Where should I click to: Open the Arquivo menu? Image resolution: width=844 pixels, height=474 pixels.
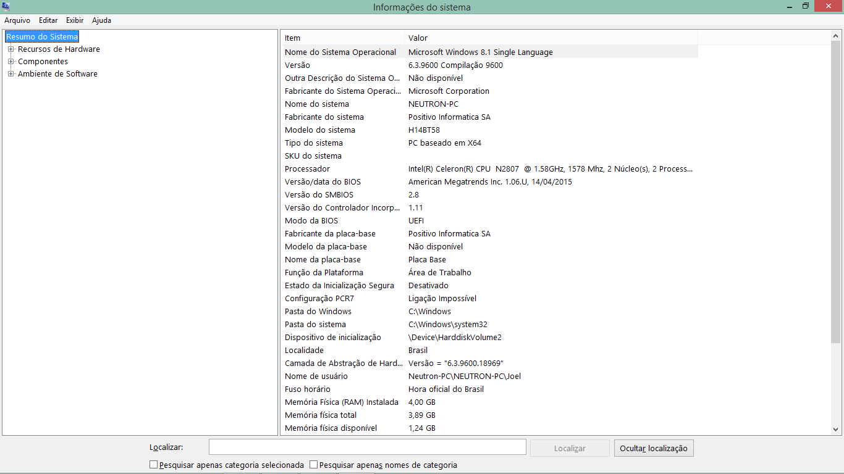pos(17,20)
